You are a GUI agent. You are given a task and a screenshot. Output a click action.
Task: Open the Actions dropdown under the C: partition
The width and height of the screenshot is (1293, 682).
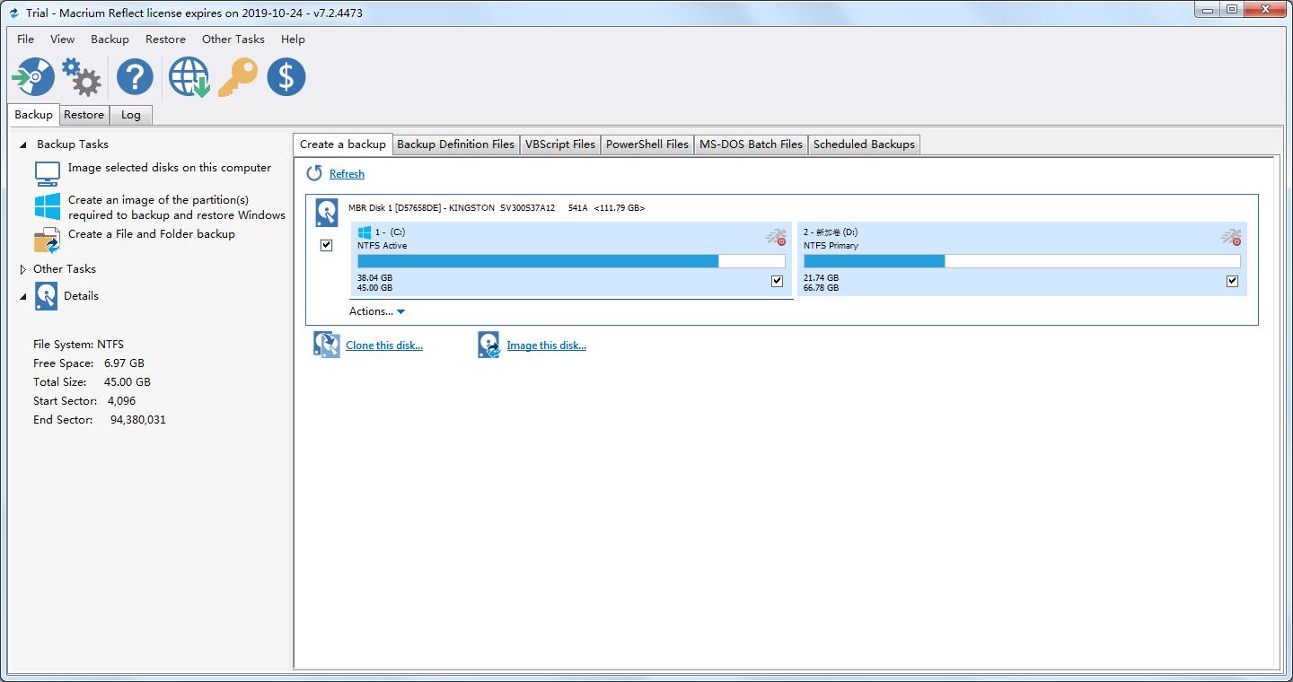pyautogui.click(x=377, y=311)
